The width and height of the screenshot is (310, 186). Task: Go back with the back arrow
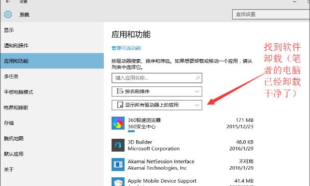click(8, 1)
